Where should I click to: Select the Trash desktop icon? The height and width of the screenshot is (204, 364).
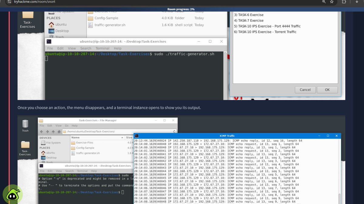click(x=25, y=126)
